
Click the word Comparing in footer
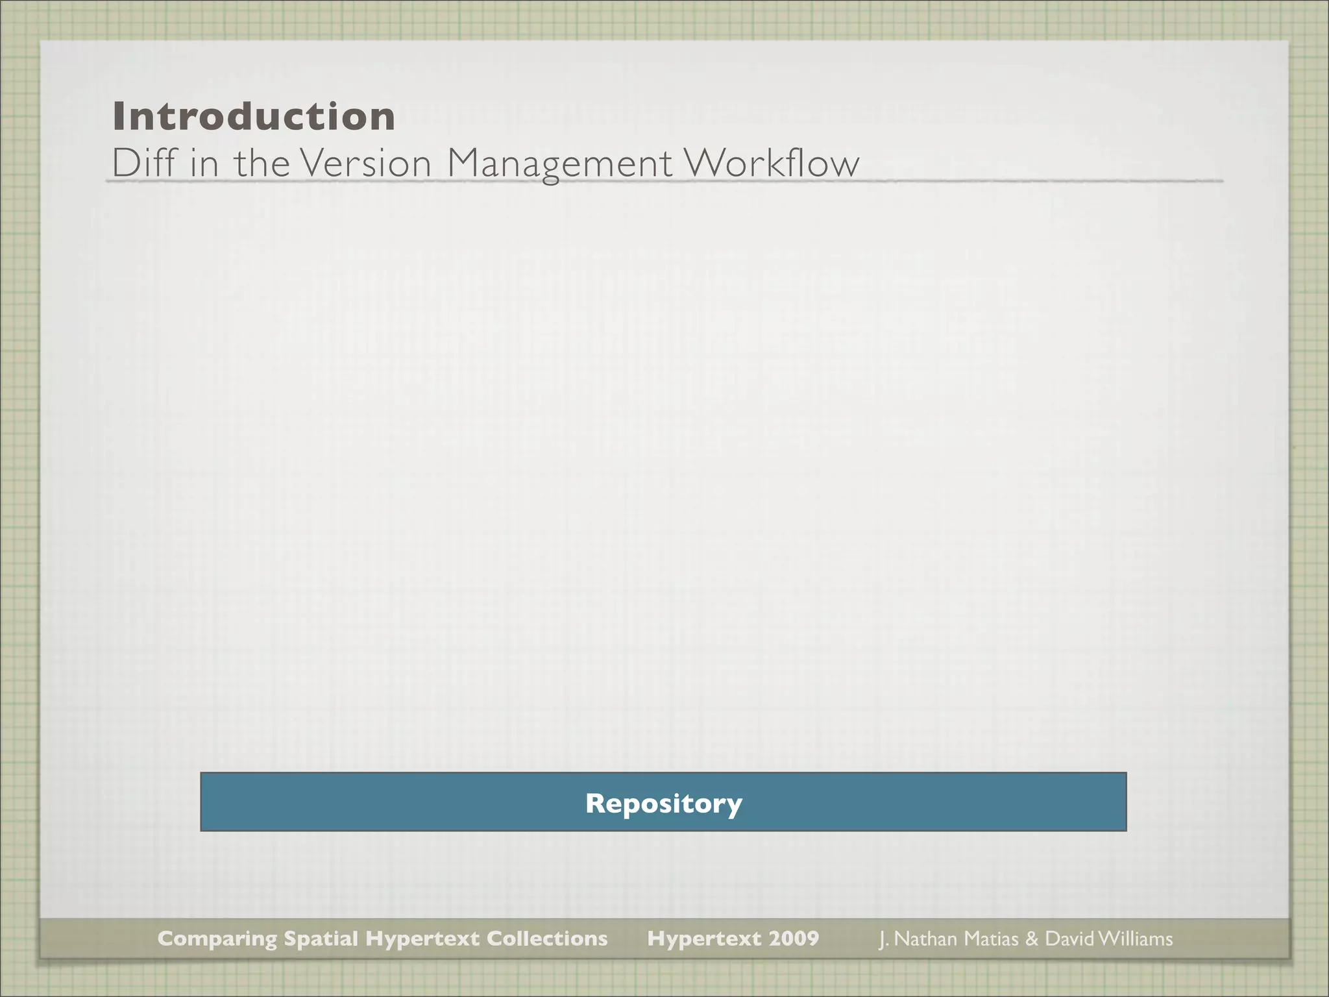[217, 939]
